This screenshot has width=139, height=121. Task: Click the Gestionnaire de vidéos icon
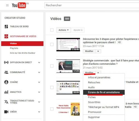[6, 36]
